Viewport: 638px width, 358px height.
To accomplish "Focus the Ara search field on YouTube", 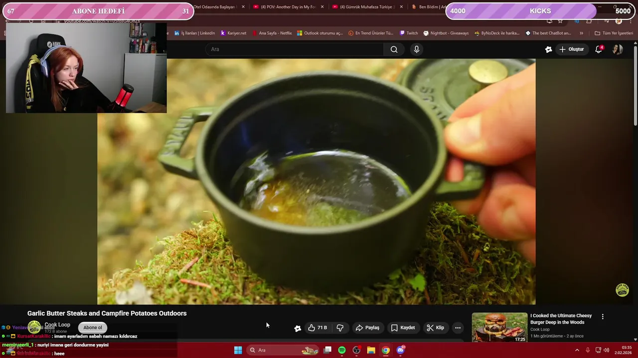I will tap(295, 49).
